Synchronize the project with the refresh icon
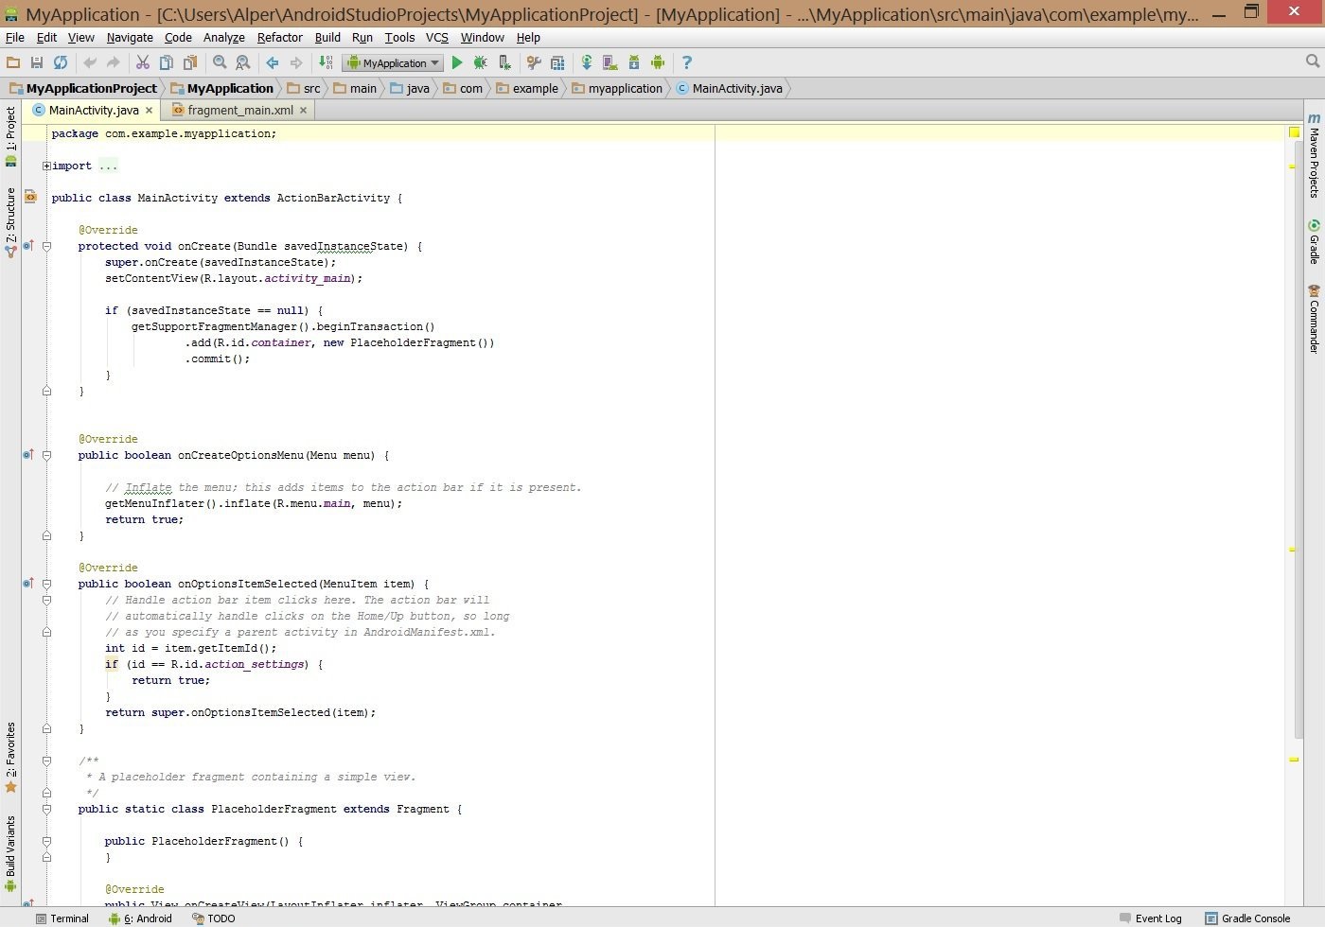Screen dimensions: 1325x927 coord(61,62)
